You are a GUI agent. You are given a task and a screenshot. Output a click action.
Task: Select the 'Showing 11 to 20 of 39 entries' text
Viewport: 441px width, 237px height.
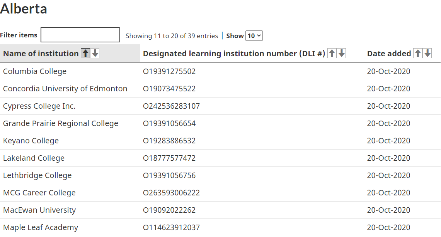coord(172,36)
